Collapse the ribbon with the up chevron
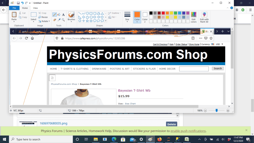This screenshot has width=254, height=143. pos(228,8)
